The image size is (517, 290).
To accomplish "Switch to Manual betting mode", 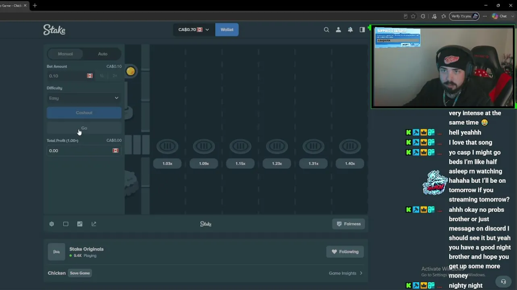I will 65,54.
